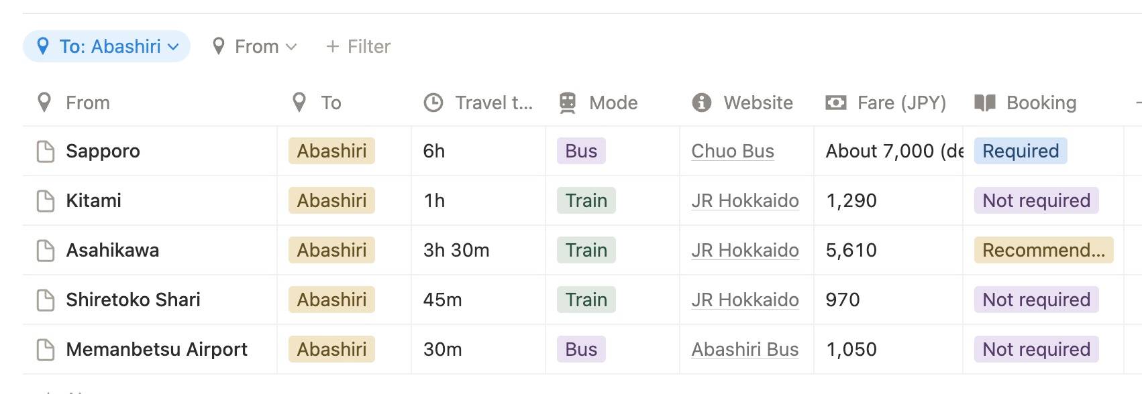Follow the JR Hokkaido link for Kitami

pos(745,201)
